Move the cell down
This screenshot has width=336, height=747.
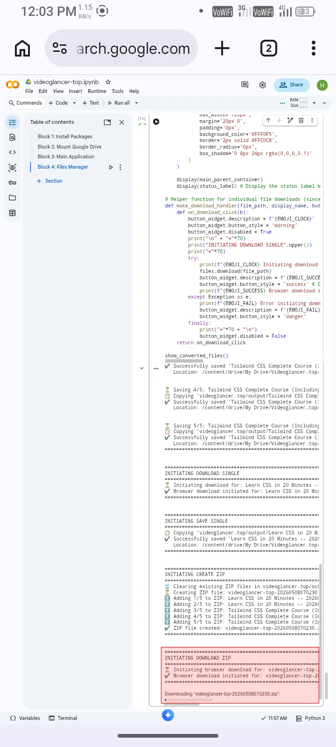tap(279, 121)
